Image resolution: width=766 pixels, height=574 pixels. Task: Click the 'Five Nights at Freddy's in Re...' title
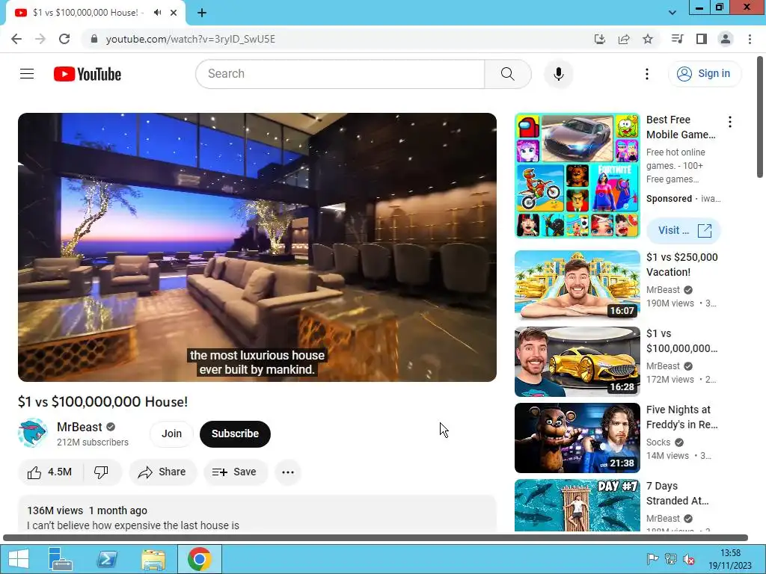click(682, 417)
